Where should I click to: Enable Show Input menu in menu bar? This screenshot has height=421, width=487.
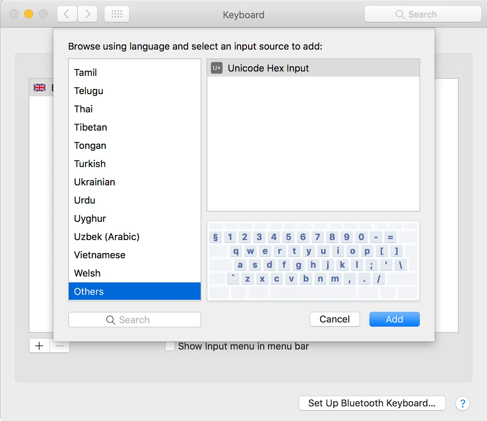point(170,346)
